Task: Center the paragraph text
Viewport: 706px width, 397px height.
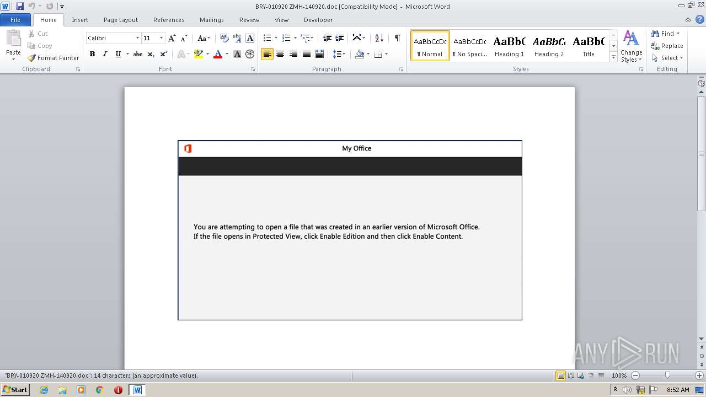Action: click(280, 54)
